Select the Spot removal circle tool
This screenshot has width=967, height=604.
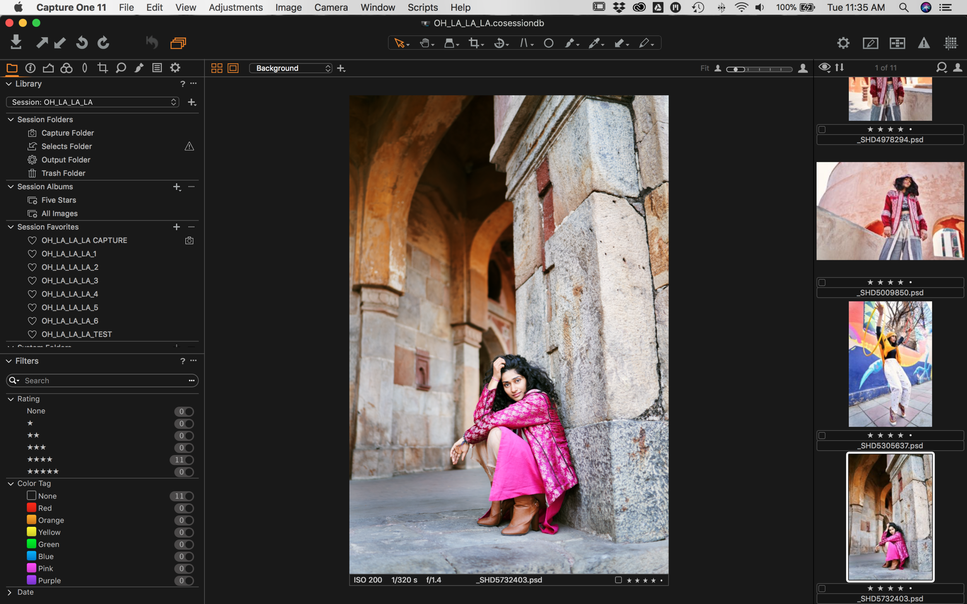548,43
